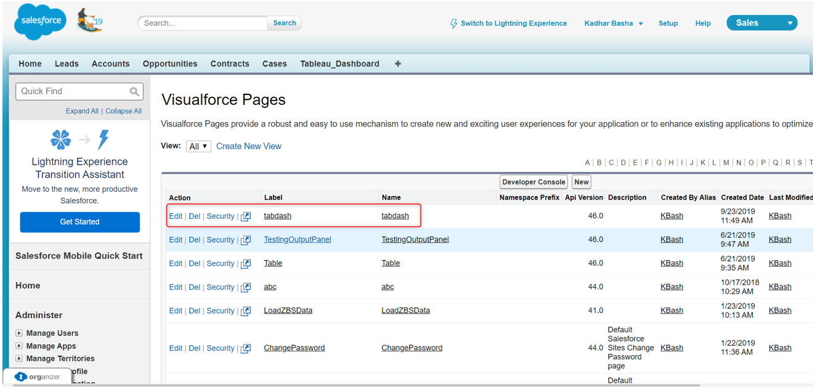Open the ChangePassword page preview pop-out icon
This screenshot has width=813, height=389.
pyautogui.click(x=245, y=348)
